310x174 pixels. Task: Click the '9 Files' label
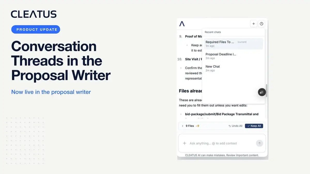(x=190, y=126)
